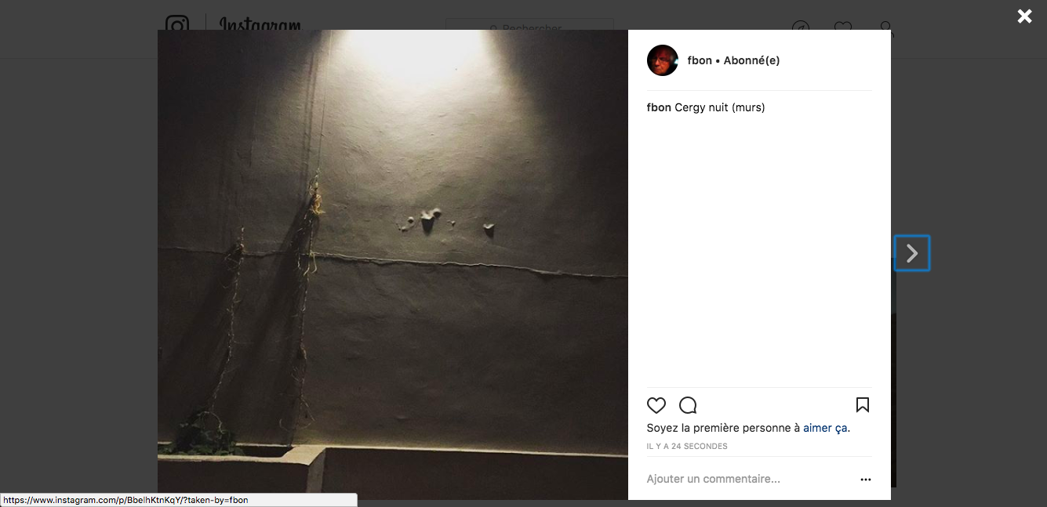1047x507 pixels.
Task: Open the profile person icon in the header
Action: 886,27
